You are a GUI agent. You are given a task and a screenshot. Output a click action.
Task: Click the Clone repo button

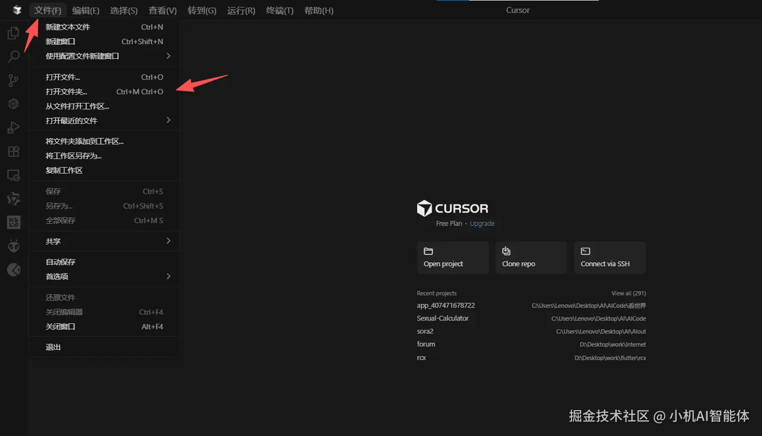click(x=531, y=258)
